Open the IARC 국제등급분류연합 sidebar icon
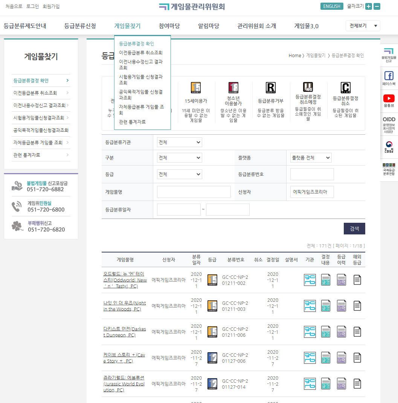 point(389,169)
